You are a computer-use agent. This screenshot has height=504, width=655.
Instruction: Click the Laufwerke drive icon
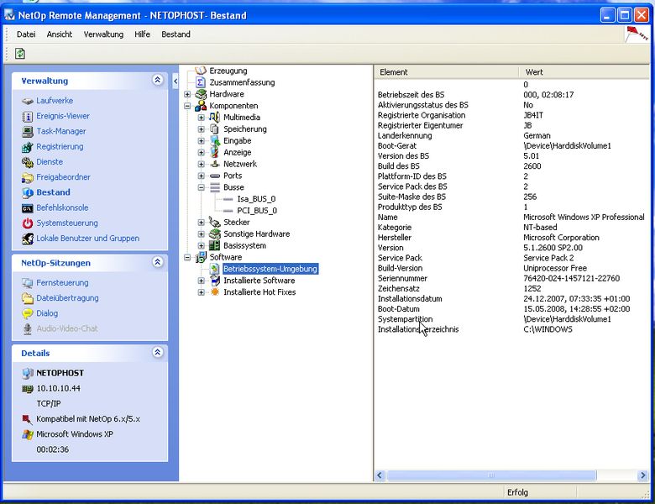pyautogui.click(x=28, y=101)
